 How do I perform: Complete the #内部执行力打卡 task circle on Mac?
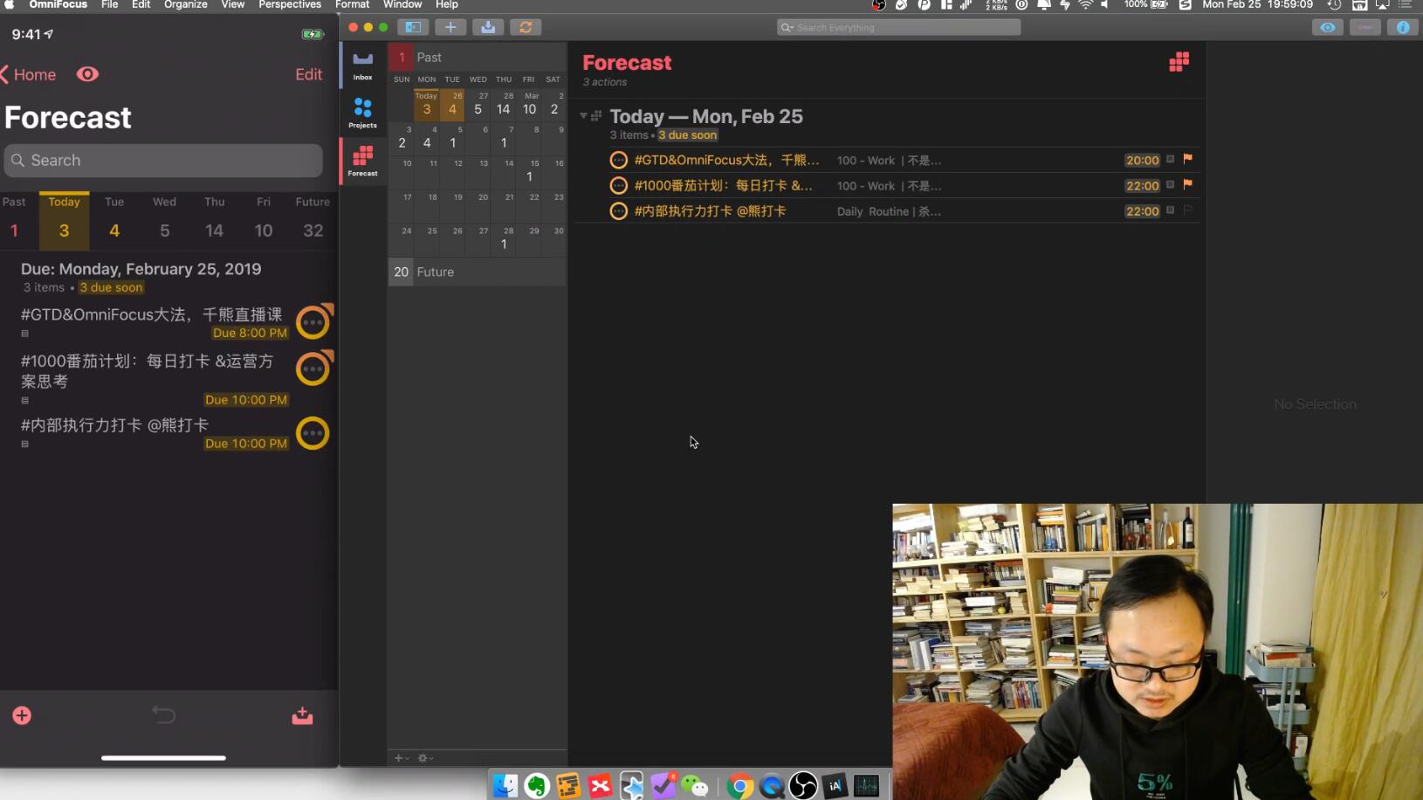618,210
